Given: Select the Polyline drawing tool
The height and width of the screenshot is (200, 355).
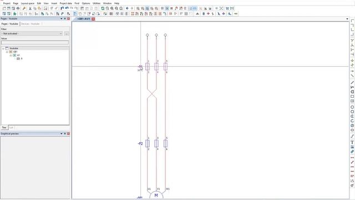Looking at the screenshot, I should pyautogui.click(x=352, y=87).
